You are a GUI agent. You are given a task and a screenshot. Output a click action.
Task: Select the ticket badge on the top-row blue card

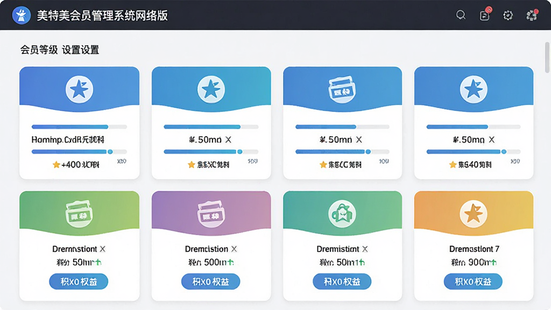click(342, 90)
